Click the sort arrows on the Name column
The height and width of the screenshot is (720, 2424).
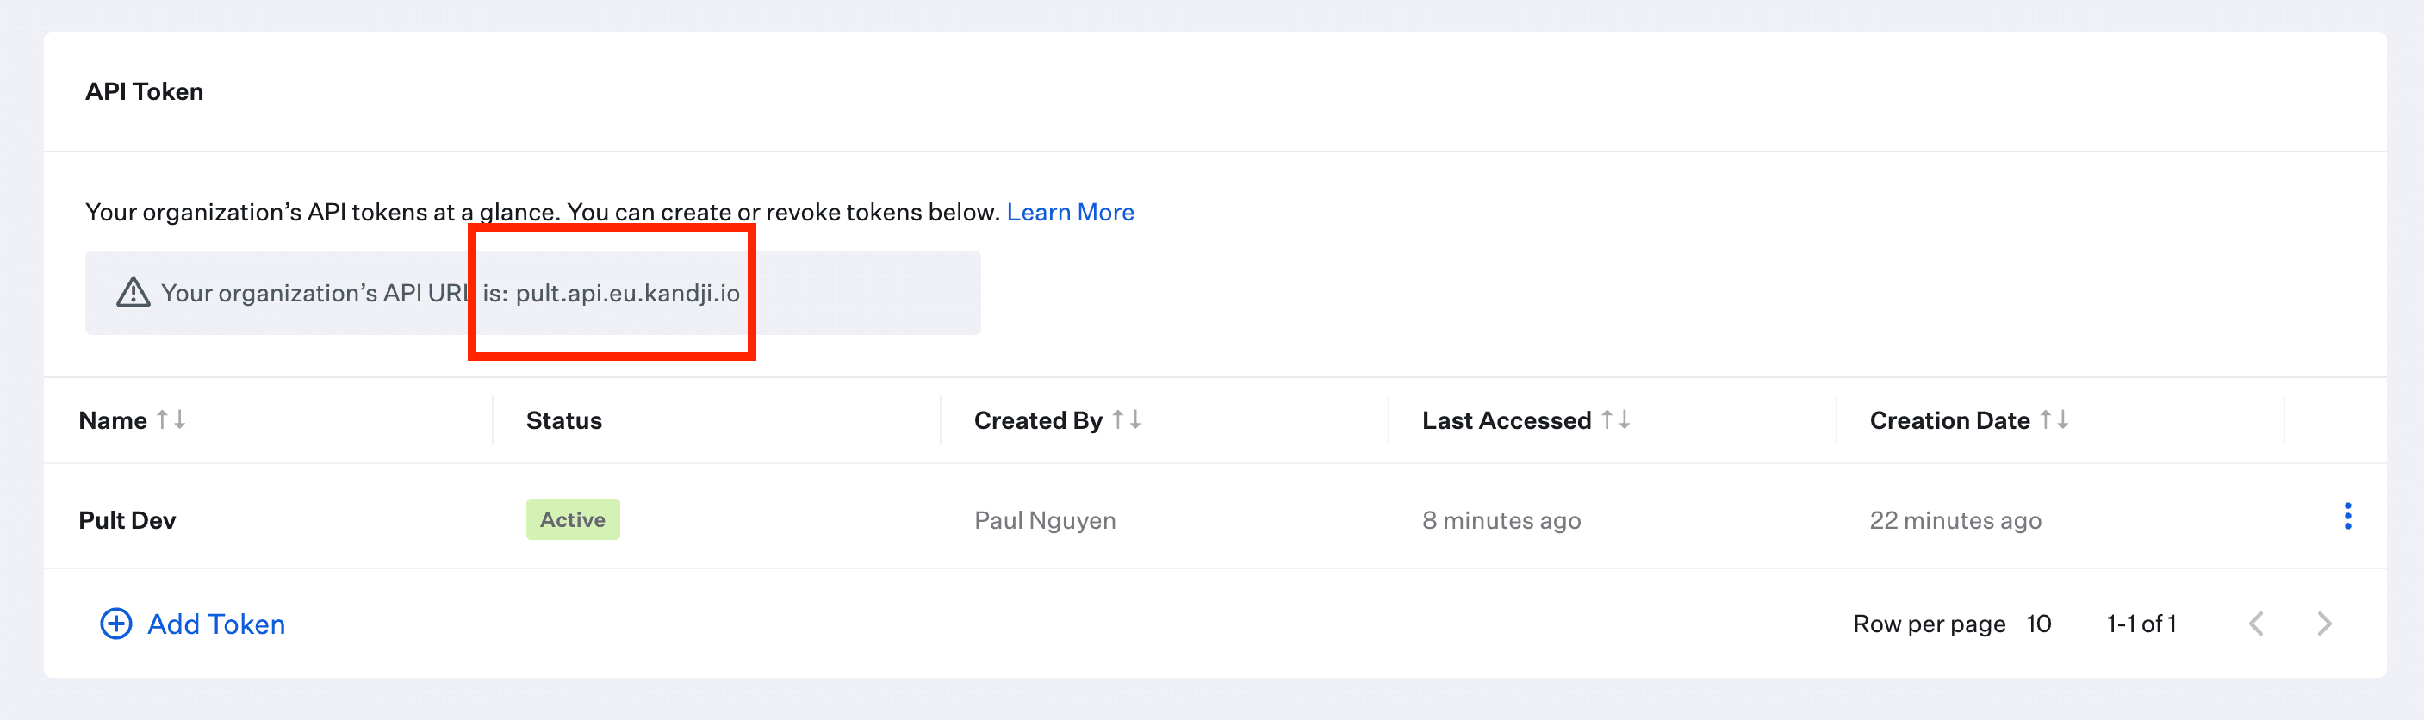[170, 420]
